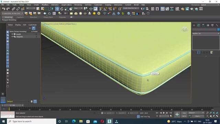This screenshot has width=220, height=124.
Task: Click the Align tool icon
Action: click(x=147, y=9)
